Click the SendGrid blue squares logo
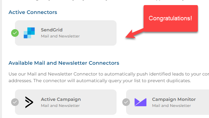209x118 pixels. coord(29,33)
